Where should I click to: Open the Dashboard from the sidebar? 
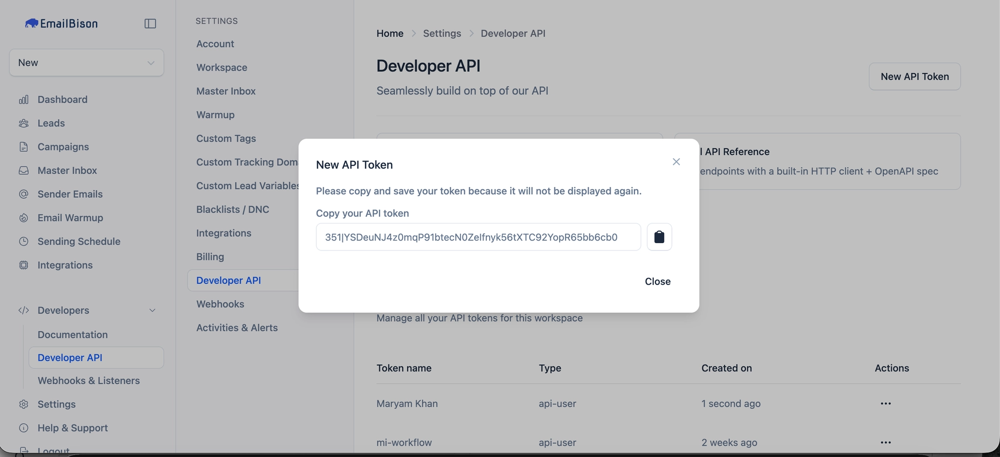(24, 99)
